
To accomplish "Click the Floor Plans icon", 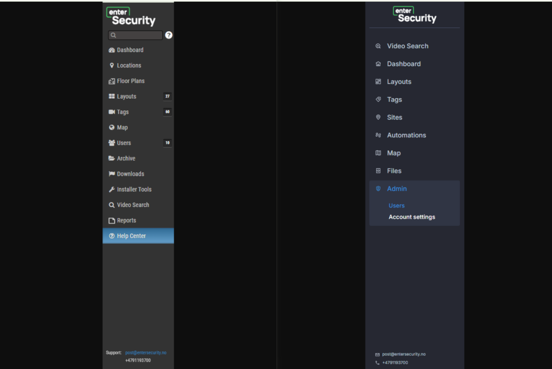I will point(112,81).
